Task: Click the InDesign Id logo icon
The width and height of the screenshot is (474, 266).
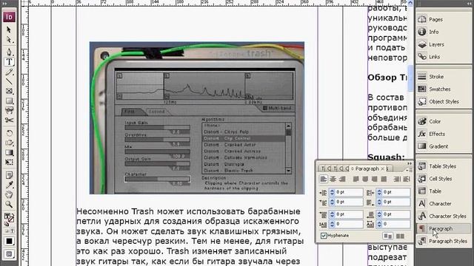Action: pyautogui.click(x=9, y=17)
